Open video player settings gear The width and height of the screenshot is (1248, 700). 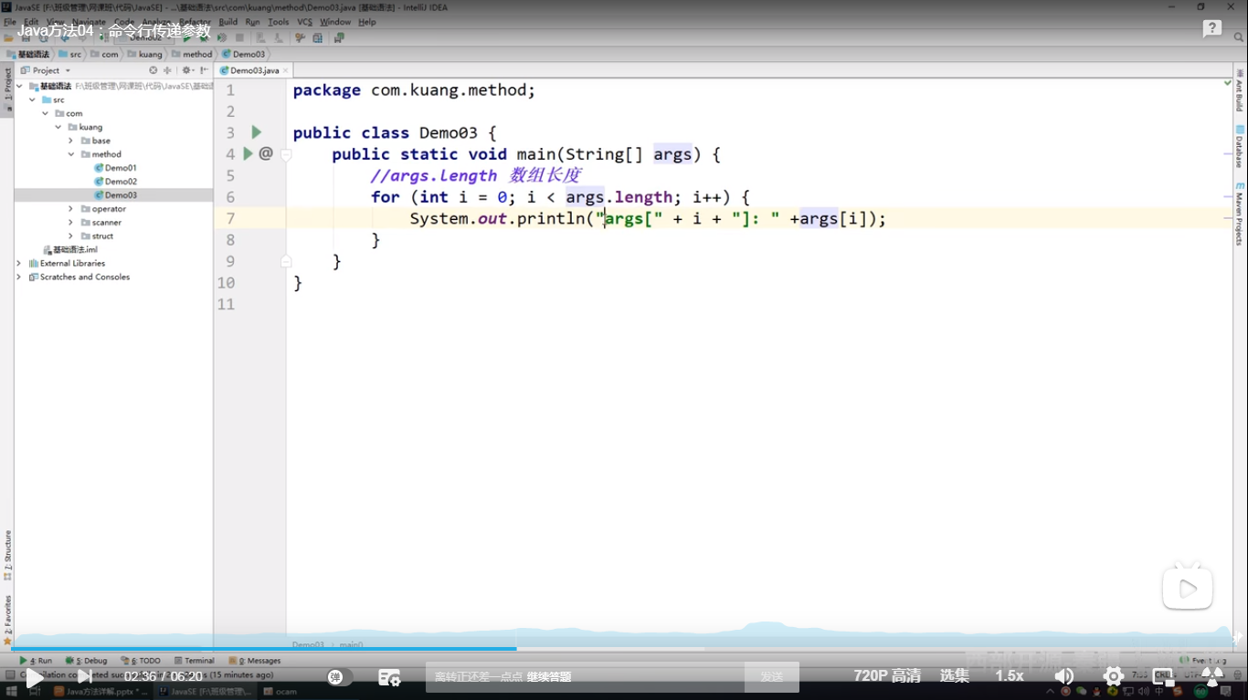tap(1114, 676)
